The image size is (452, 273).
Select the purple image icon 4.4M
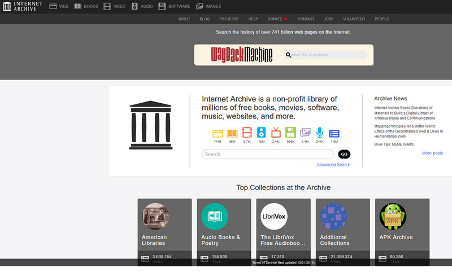coord(305,133)
